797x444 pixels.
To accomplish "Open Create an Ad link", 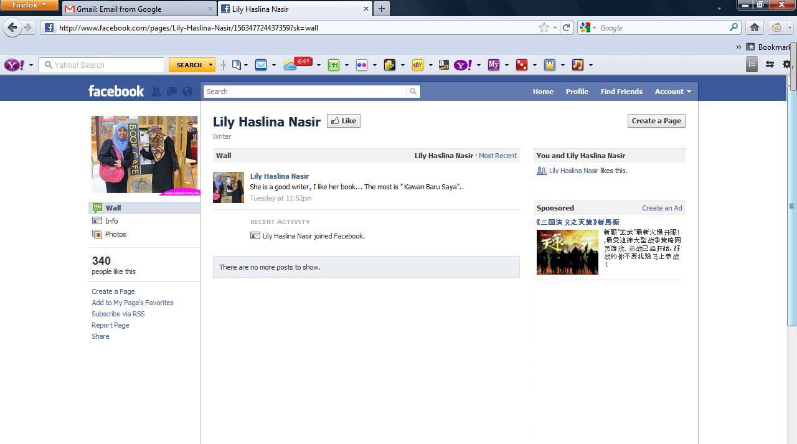I will point(662,208).
